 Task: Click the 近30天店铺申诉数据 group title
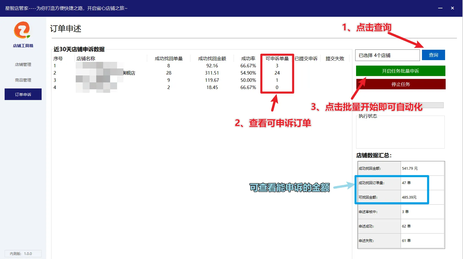click(79, 49)
